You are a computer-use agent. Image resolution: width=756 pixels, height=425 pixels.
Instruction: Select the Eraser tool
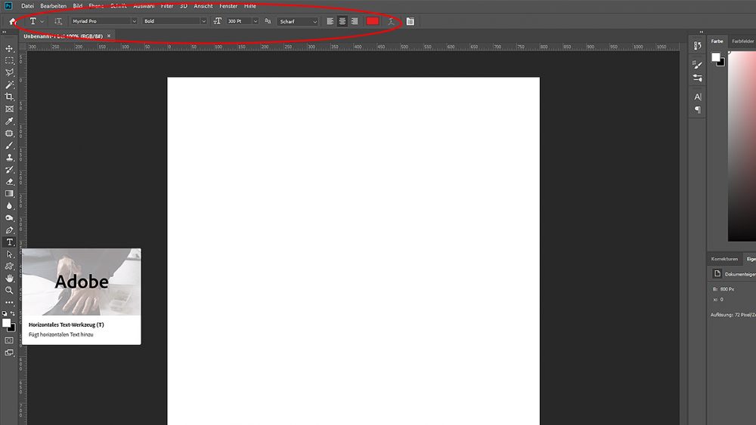click(x=9, y=182)
